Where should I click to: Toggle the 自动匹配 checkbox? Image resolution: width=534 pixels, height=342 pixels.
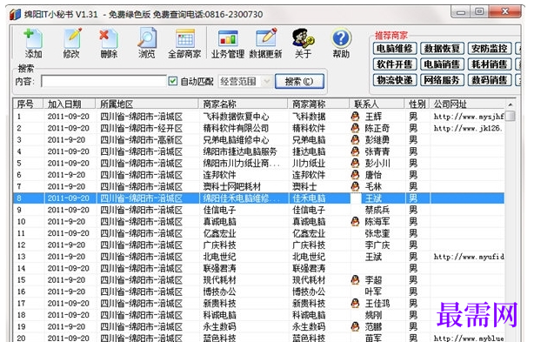coord(173,81)
